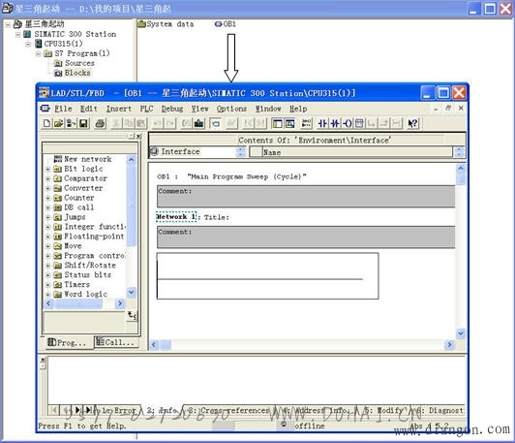Insert an output coil

(348, 123)
